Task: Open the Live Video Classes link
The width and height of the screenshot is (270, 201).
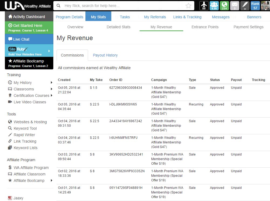Action: (30, 102)
